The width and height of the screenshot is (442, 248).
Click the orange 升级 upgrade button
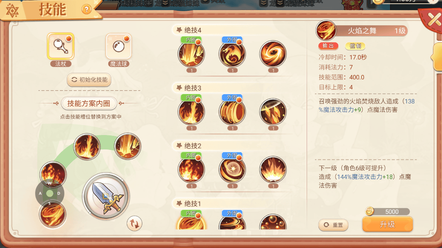click(x=388, y=224)
